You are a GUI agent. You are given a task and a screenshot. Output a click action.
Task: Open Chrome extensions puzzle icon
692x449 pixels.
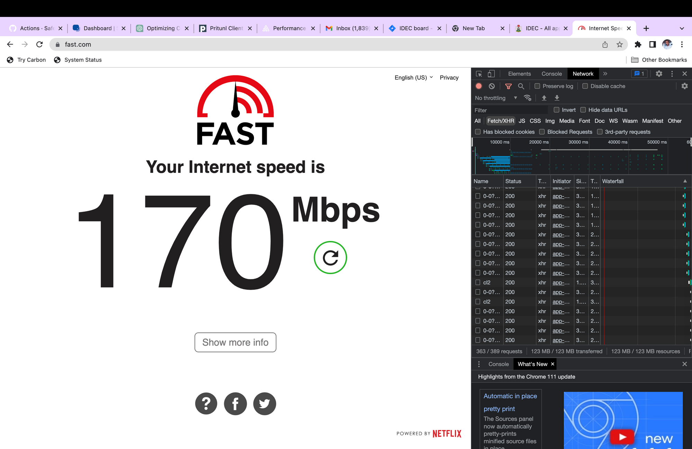pyautogui.click(x=638, y=44)
